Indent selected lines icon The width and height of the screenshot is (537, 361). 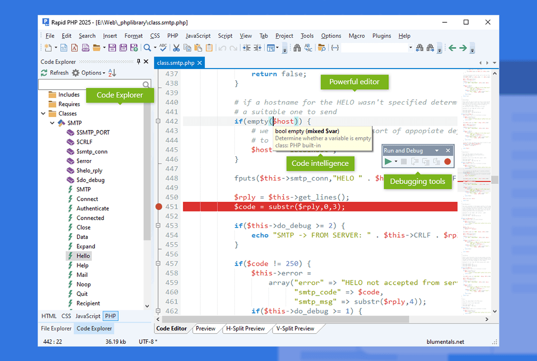(x=247, y=48)
